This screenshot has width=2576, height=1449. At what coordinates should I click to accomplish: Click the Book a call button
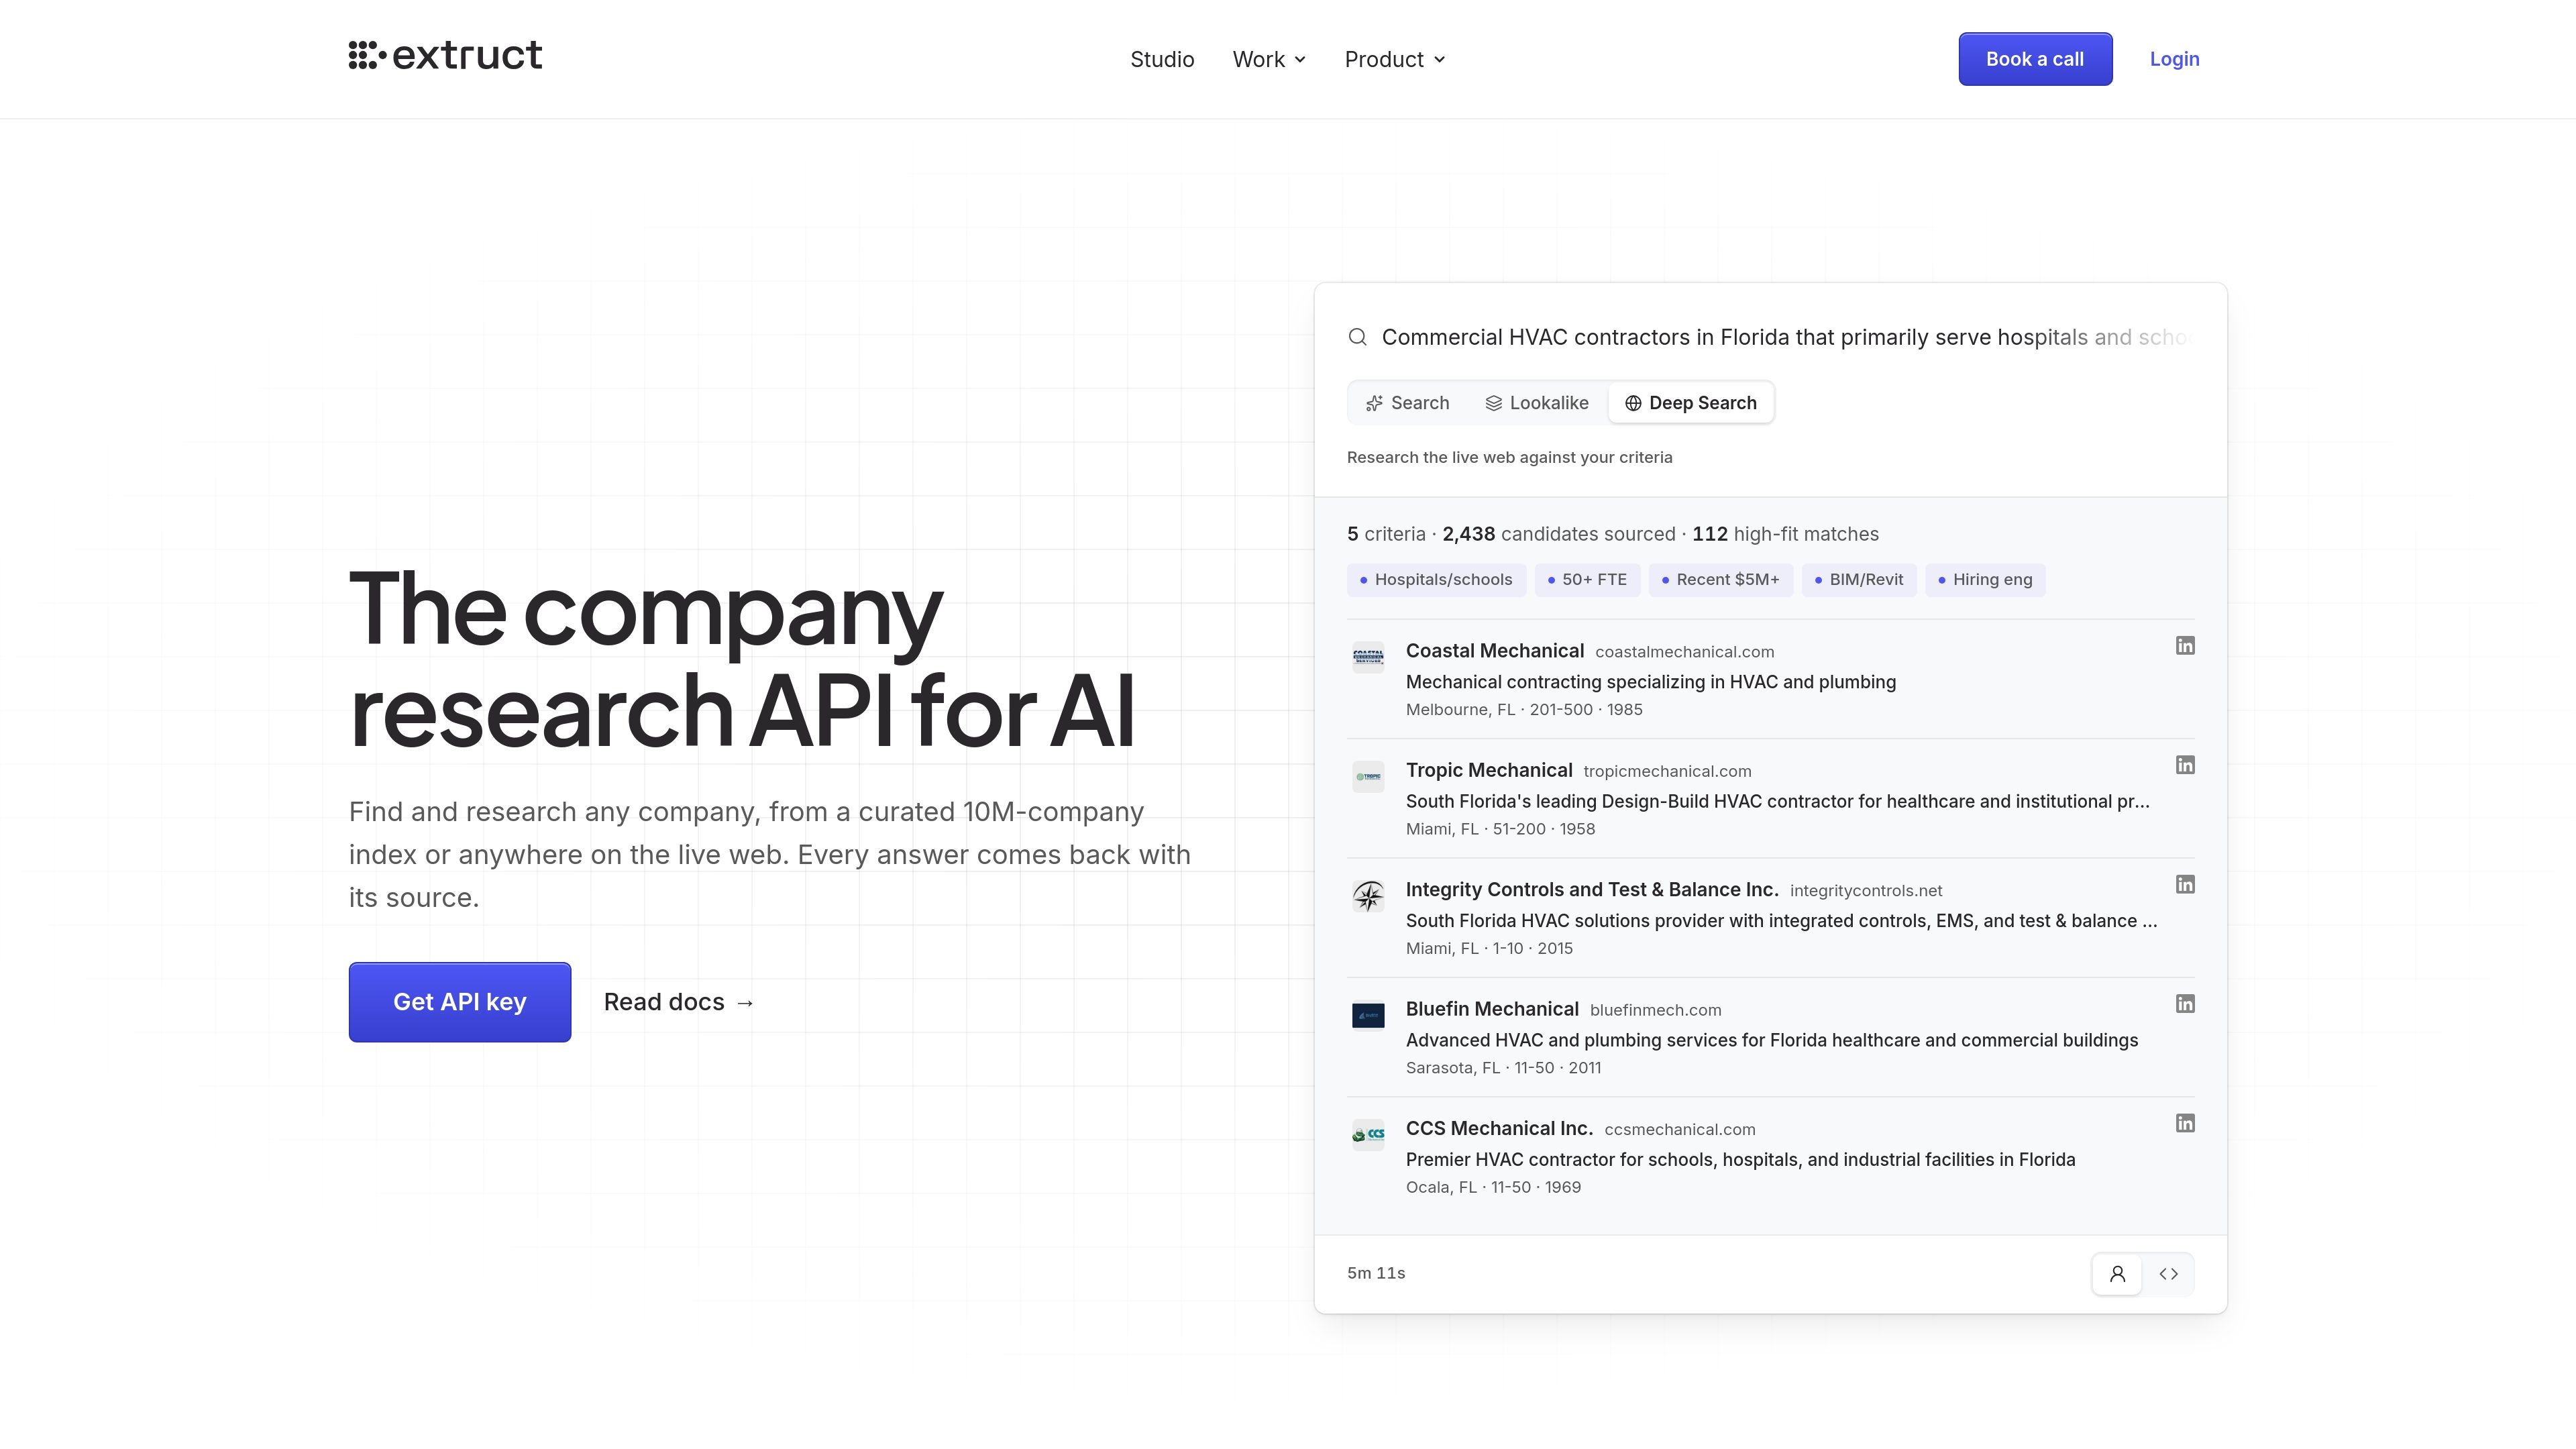[x=2035, y=59]
